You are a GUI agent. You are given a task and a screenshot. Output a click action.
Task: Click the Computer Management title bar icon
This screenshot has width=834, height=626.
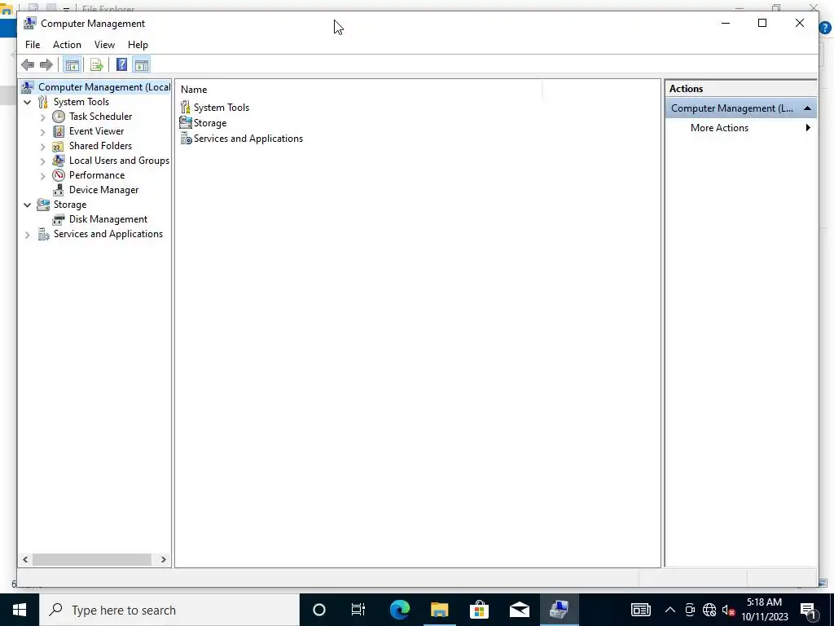click(x=30, y=24)
